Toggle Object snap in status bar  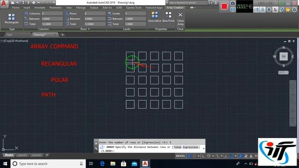[231, 156]
